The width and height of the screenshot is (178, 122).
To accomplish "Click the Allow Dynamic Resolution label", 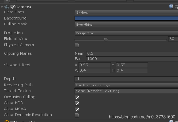I will (x=28, y=115).
